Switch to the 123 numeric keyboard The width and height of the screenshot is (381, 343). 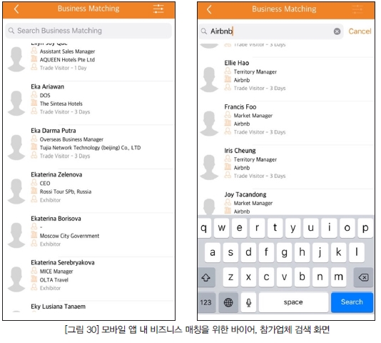click(x=206, y=302)
